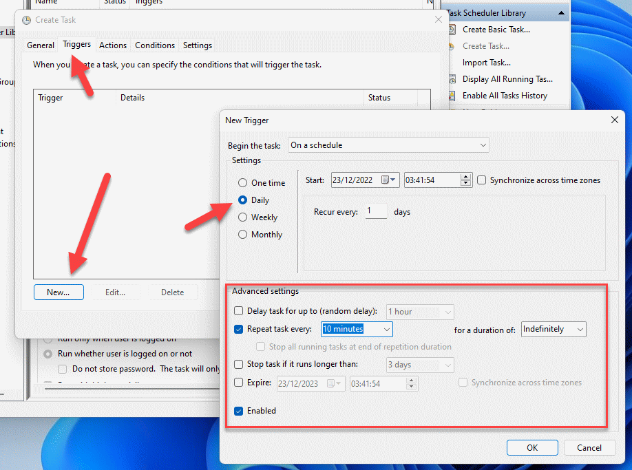Switch to the General tab
Image resolution: width=632 pixels, height=470 pixels.
41,45
